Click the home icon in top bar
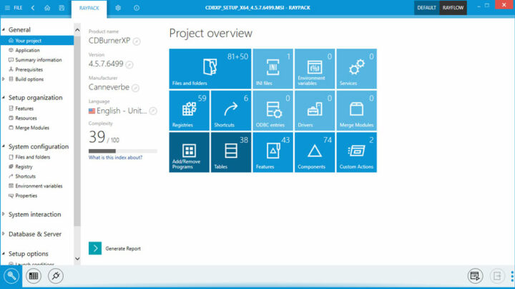The image size is (515, 289). coord(47,7)
